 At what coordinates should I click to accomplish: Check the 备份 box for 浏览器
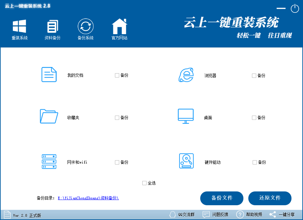254,75
